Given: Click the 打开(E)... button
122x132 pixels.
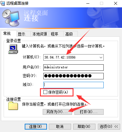Looking at the screenshot, I should pos(89,112).
